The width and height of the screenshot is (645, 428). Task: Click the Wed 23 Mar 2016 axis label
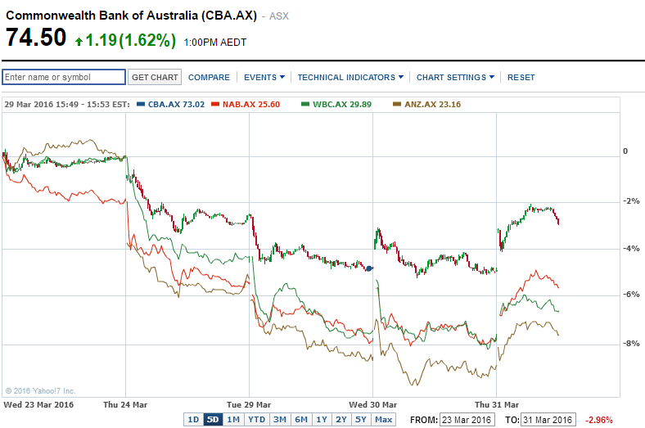point(38,404)
